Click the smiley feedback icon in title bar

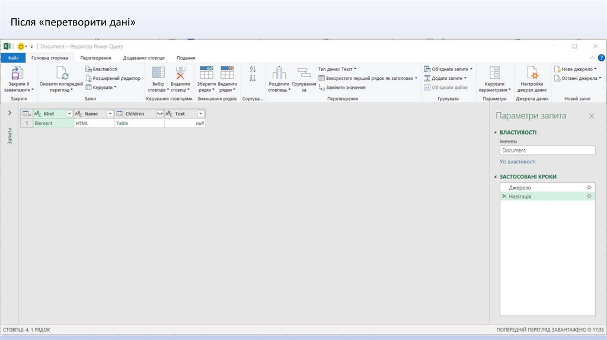pos(21,46)
